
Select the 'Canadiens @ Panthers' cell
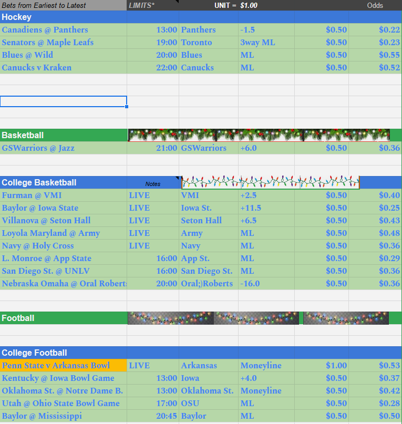tap(63, 30)
